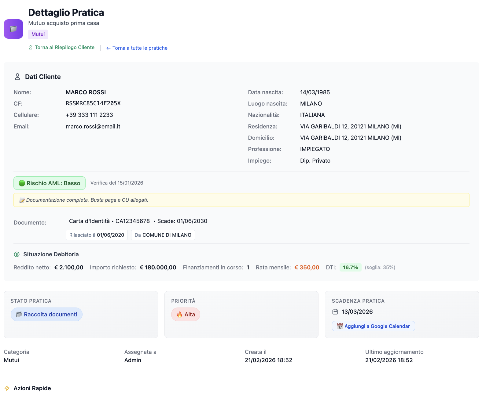
Task: Click the Rilasciato il 01/06/2020 chip
Action: point(97,235)
